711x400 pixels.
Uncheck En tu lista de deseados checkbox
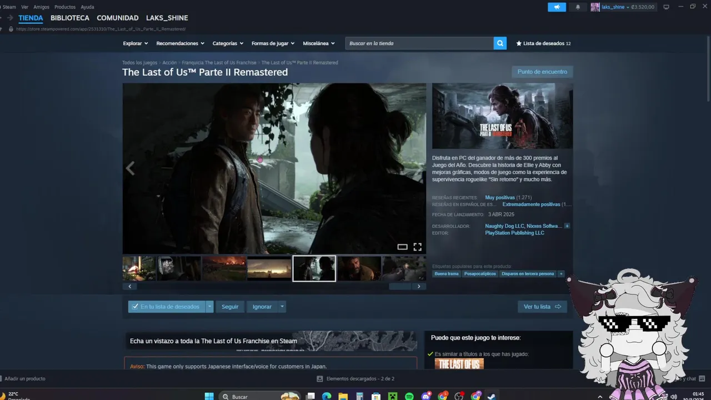(x=135, y=307)
